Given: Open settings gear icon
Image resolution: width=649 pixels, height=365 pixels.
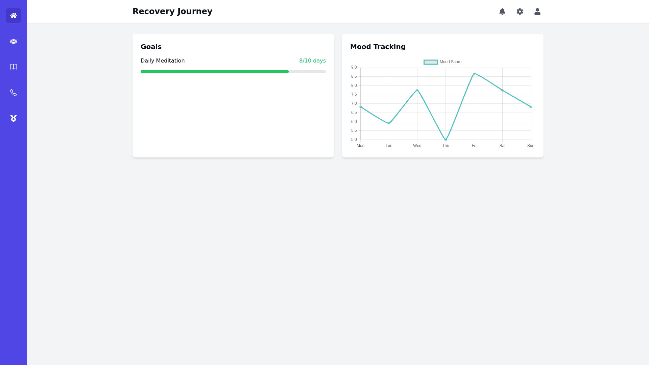Looking at the screenshot, I should click(520, 11).
